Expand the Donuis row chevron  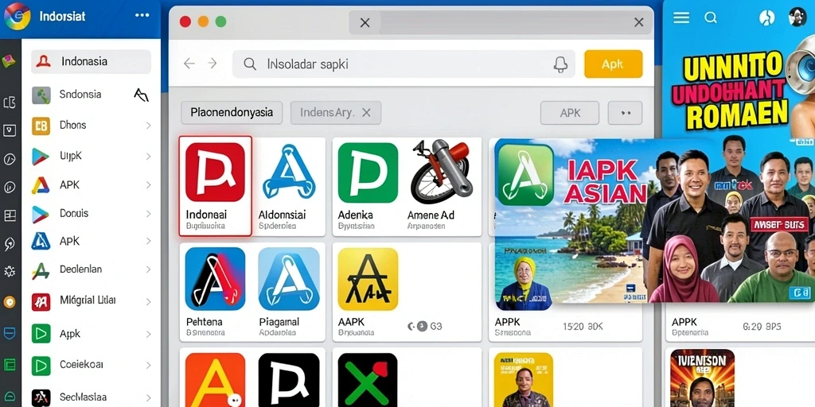click(x=148, y=213)
